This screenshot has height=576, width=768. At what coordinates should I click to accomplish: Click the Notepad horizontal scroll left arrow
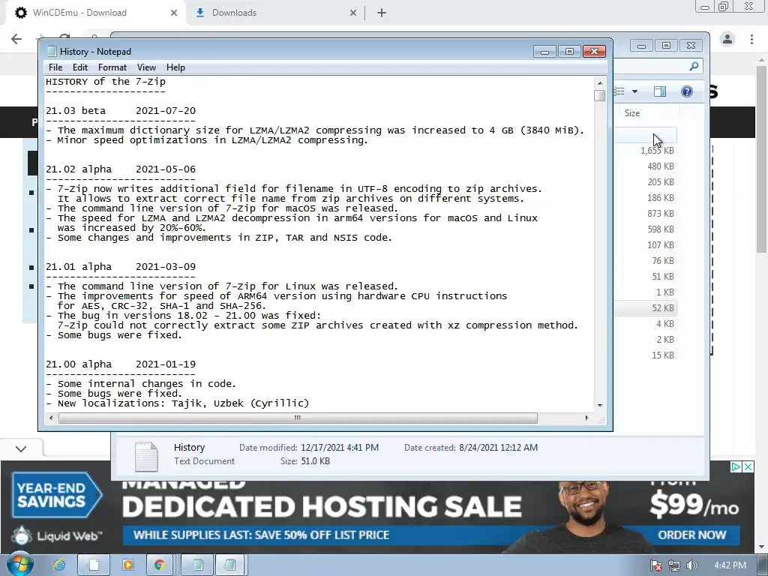[51, 418]
